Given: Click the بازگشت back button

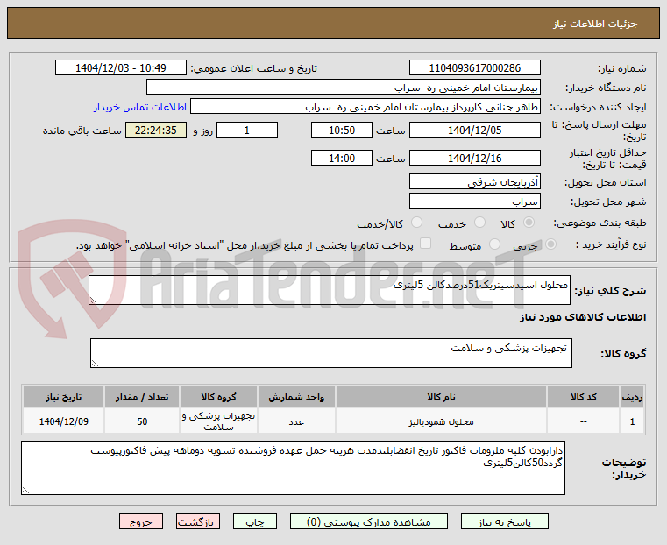Looking at the screenshot, I should pyautogui.click(x=198, y=521).
